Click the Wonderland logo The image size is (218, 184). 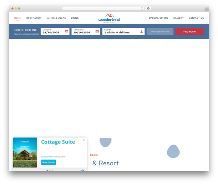pyautogui.click(x=109, y=18)
